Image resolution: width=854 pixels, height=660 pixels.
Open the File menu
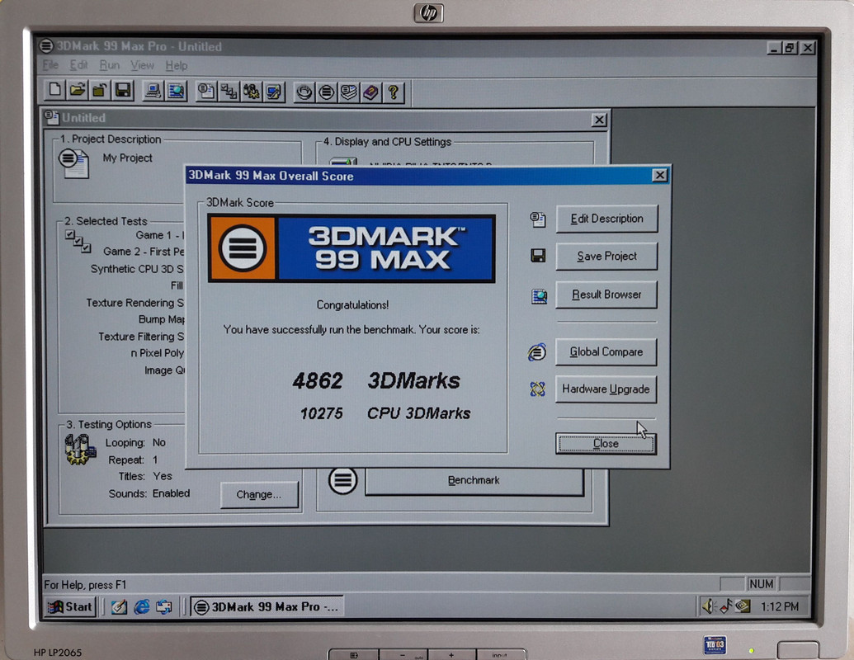pyautogui.click(x=50, y=65)
